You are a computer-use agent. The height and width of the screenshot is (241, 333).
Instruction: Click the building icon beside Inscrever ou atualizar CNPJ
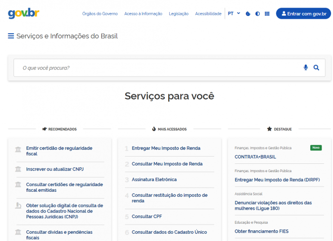tap(18, 169)
